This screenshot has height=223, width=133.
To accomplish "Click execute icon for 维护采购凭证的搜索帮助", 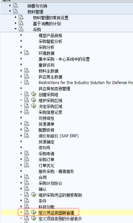I will 34,195.
